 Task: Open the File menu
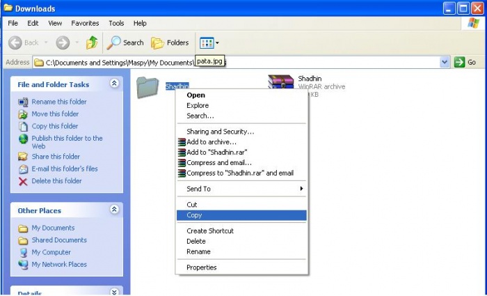(x=13, y=23)
